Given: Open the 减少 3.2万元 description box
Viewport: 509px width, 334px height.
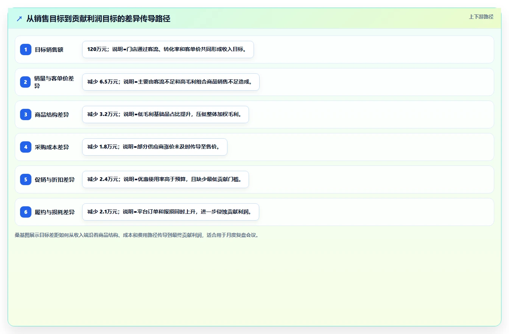Looking at the screenshot, I should [x=165, y=114].
